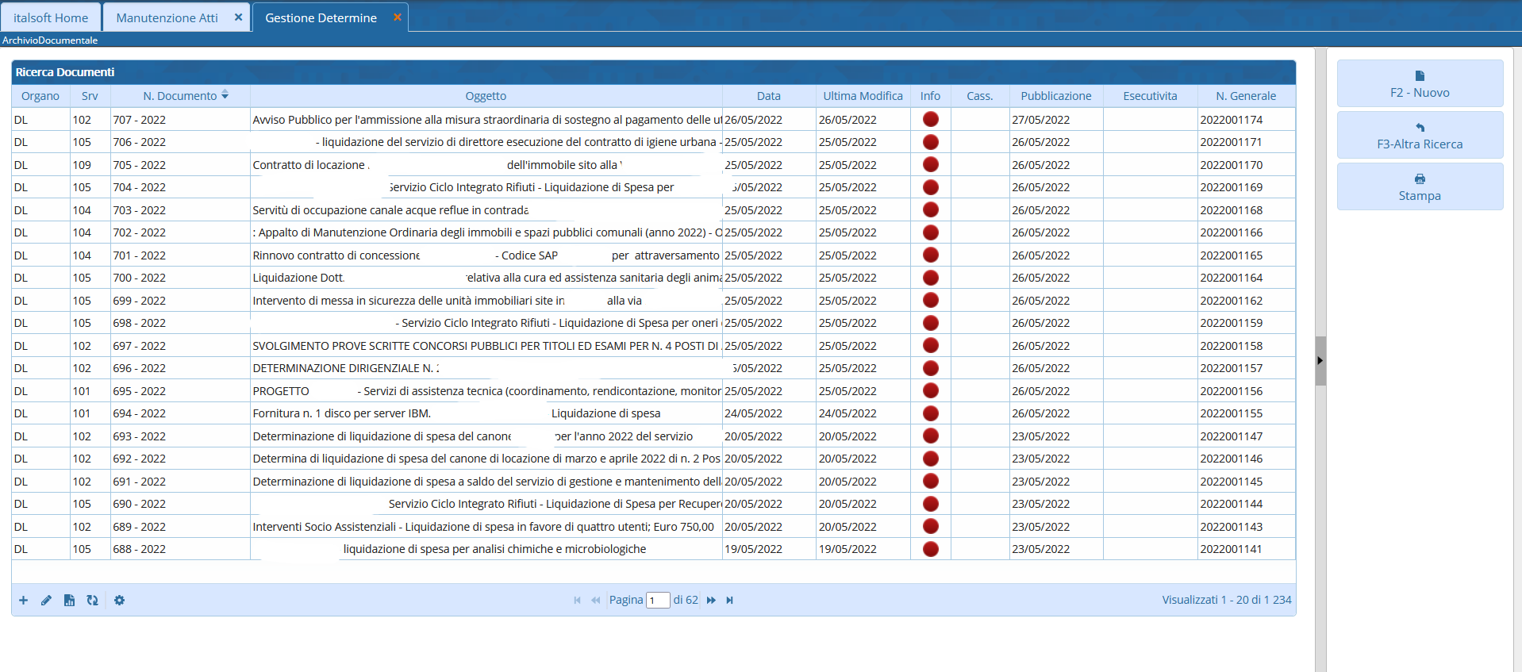Click the pencil edit icon in grid footer
Screen dimensions: 1522x672
tap(46, 601)
